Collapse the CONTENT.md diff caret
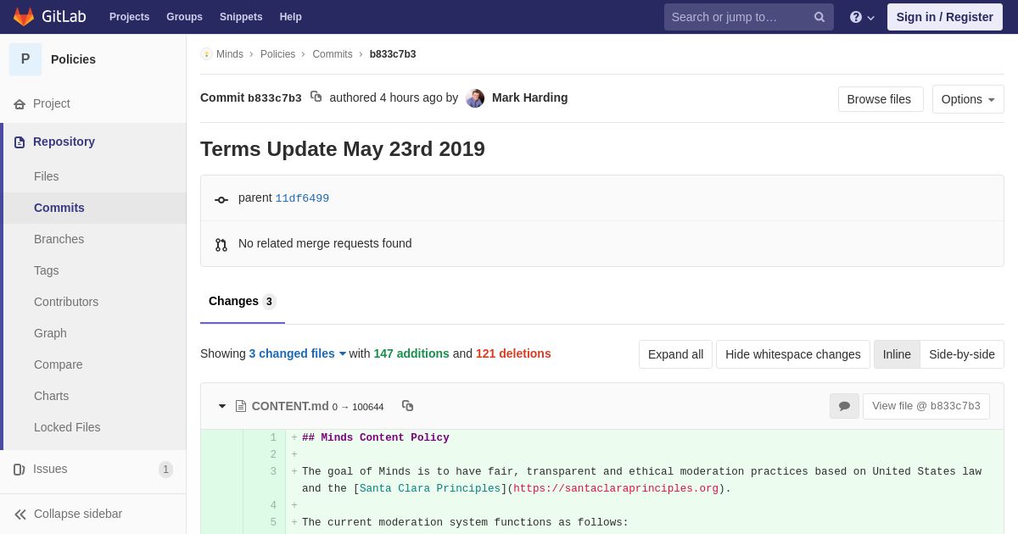The image size is (1018, 534). coord(222,406)
